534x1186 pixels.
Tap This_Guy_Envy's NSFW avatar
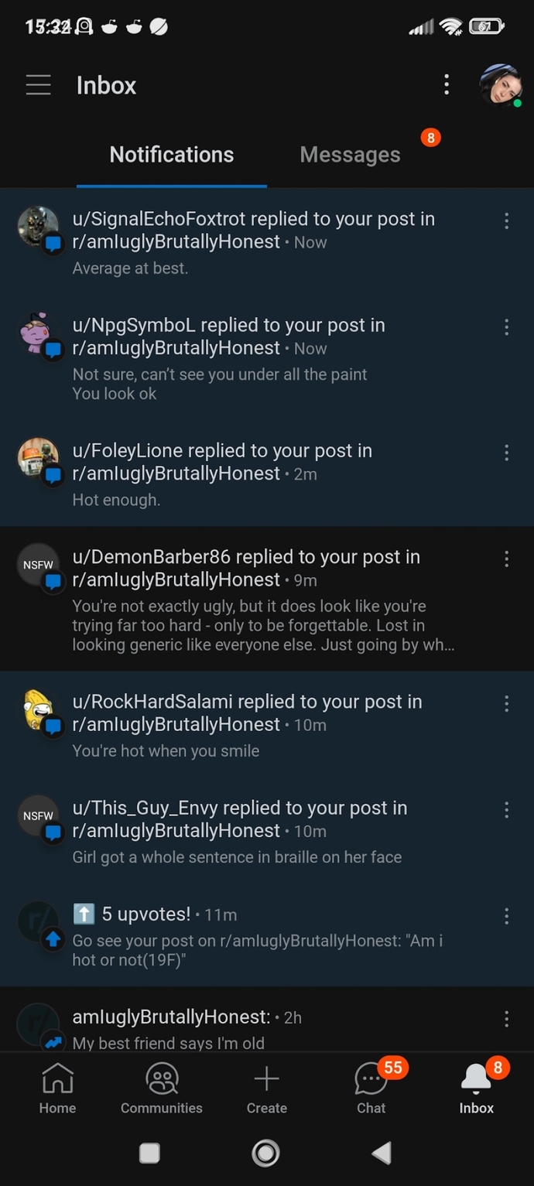38,816
